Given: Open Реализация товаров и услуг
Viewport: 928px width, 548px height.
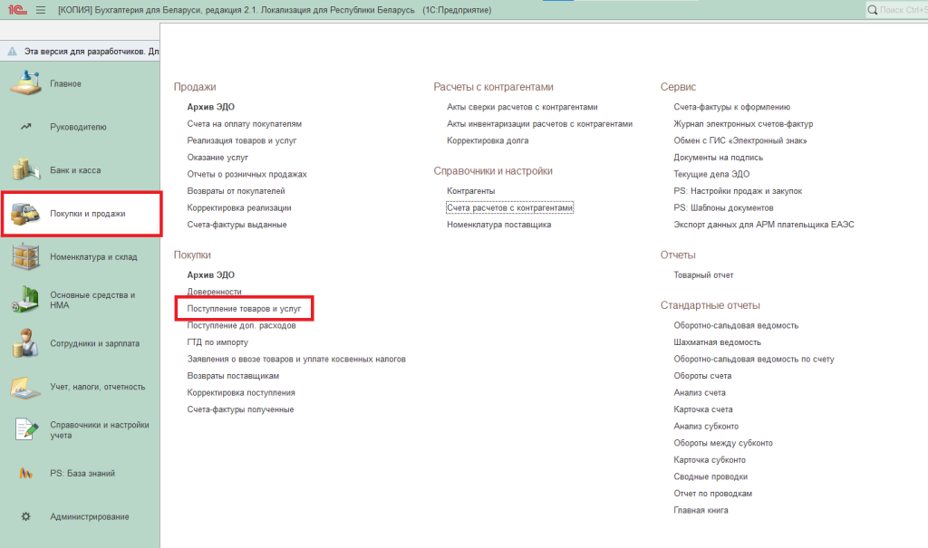Looking at the screenshot, I should coord(242,140).
